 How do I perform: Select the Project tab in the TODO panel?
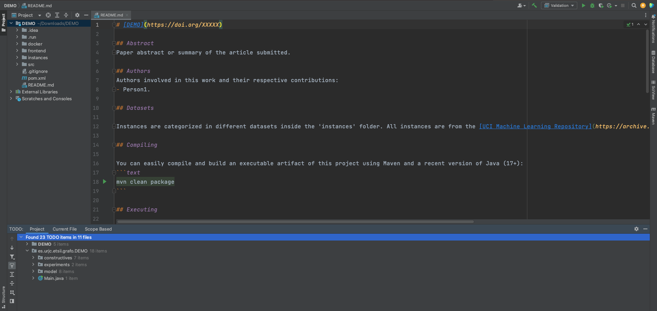point(37,229)
